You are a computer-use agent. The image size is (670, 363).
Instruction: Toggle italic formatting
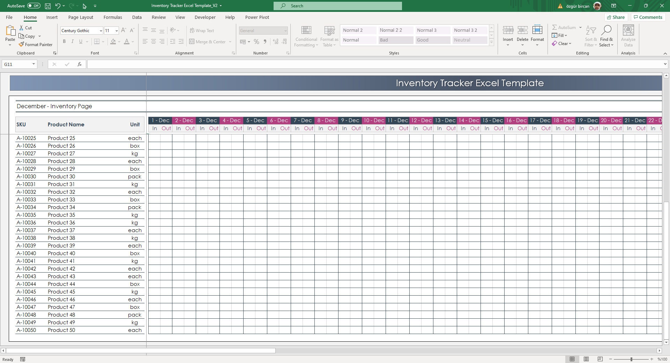click(x=73, y=41)
